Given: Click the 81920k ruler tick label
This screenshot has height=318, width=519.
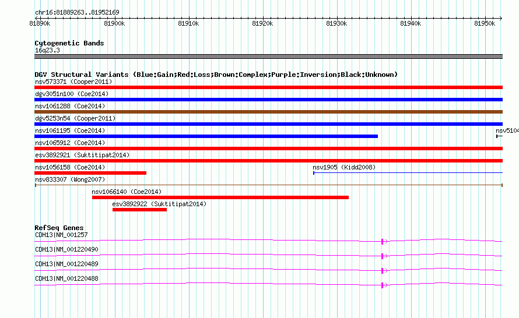Looking at the screenshot, I should coord(262,23).
